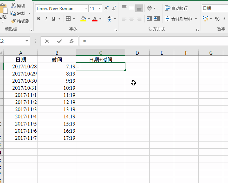Decrease indent
Screen dimensions: 228x183
pyautogui.click(x=150, y=19)
